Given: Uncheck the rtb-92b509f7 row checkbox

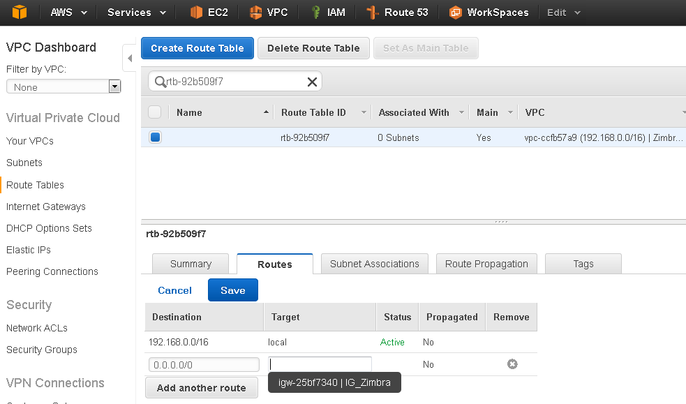Looking at the screenshot, I should click(156, 137).
